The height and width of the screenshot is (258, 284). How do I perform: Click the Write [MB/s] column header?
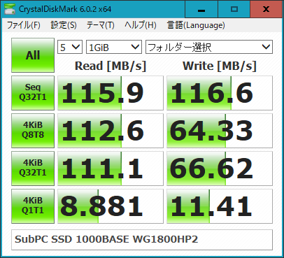(220, 66)
